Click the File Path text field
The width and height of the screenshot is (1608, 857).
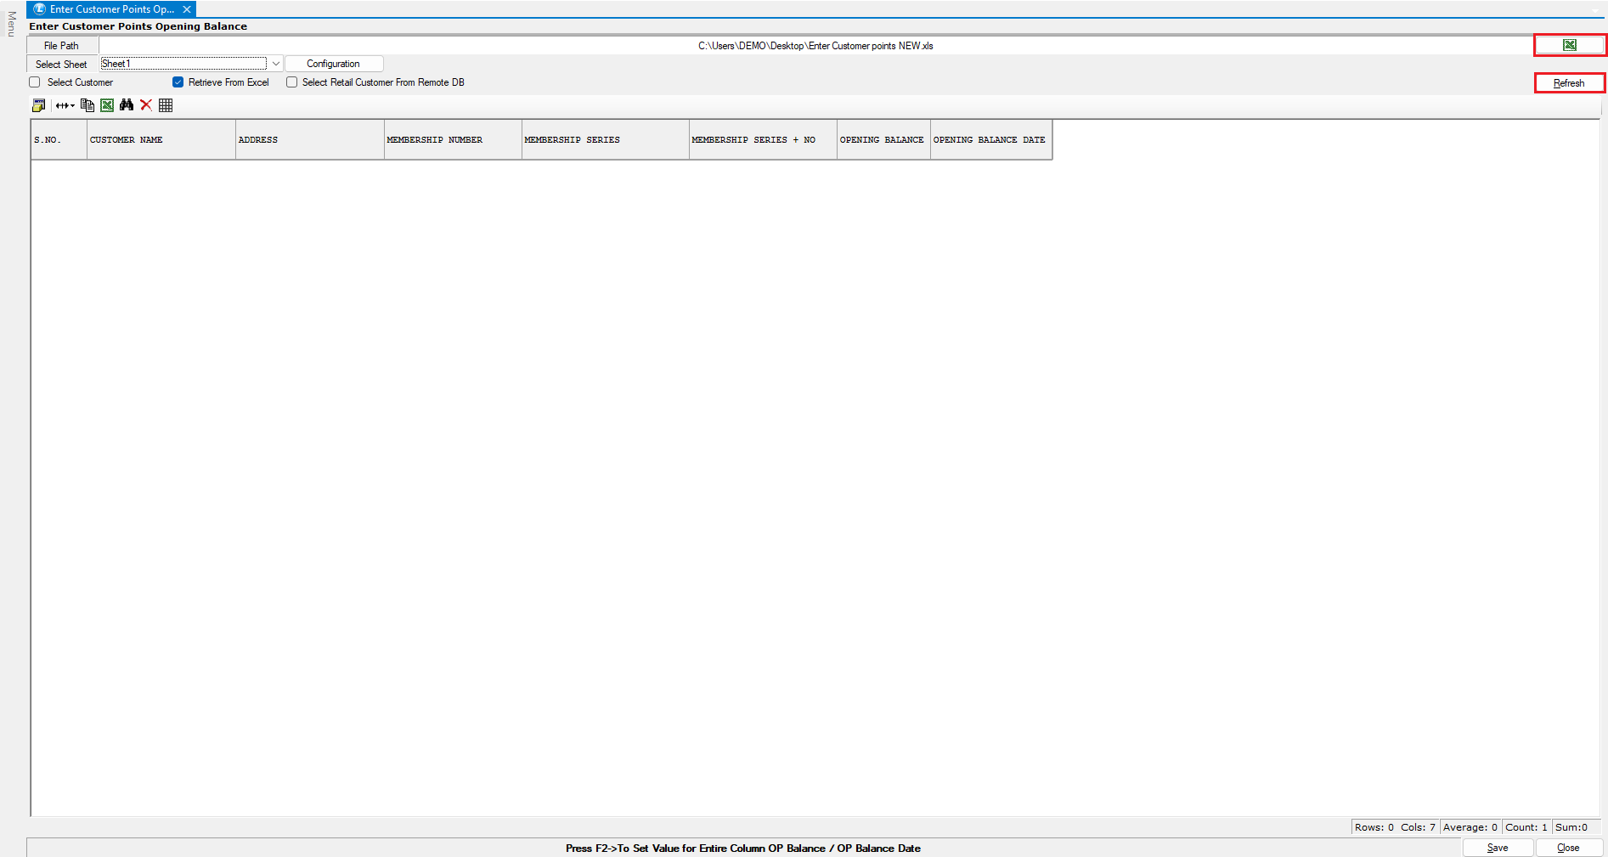[815, 46]
